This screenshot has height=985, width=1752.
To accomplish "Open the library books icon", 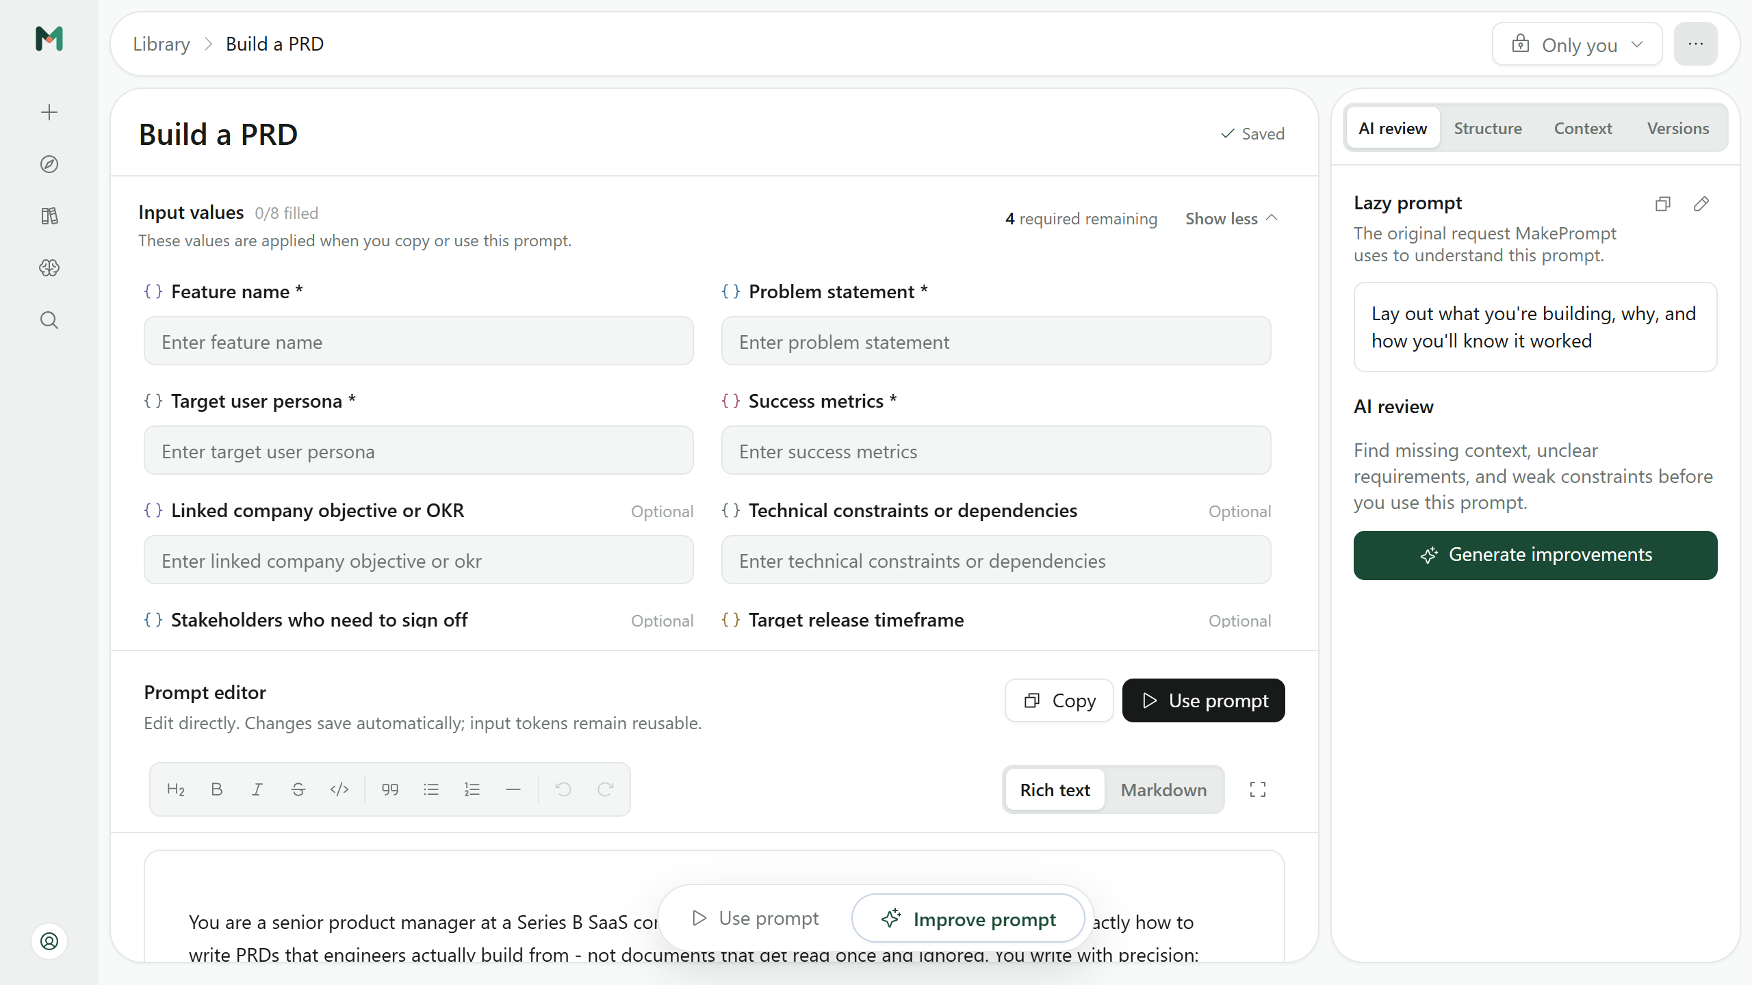I will (x=49, y=216).
